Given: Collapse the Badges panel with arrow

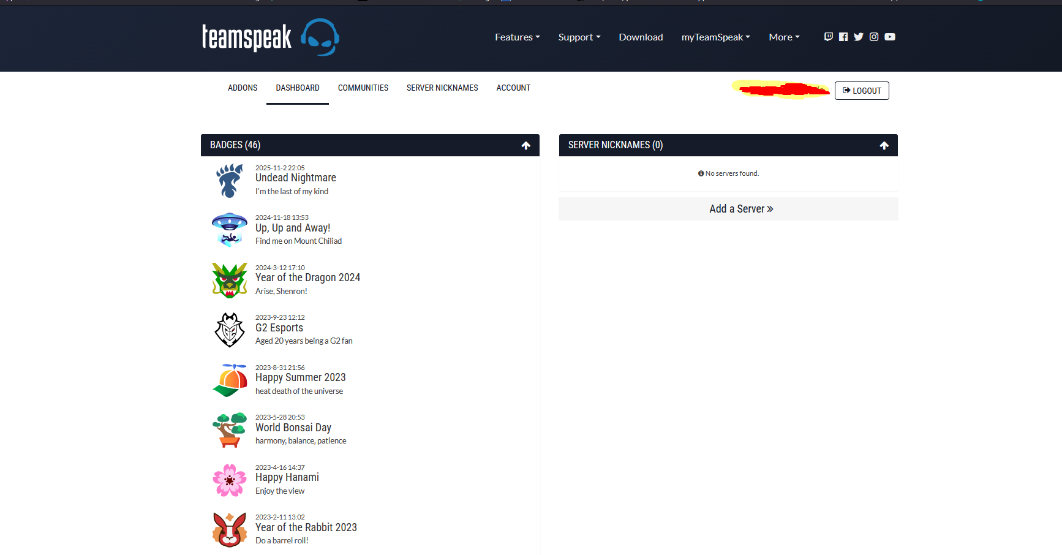Looking at the screenshot, I should [525, 145].
